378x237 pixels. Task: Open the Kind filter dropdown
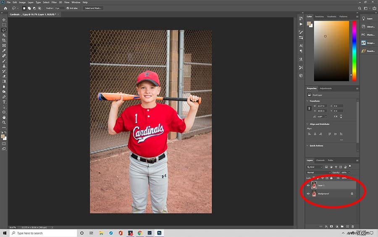(315, 167)
